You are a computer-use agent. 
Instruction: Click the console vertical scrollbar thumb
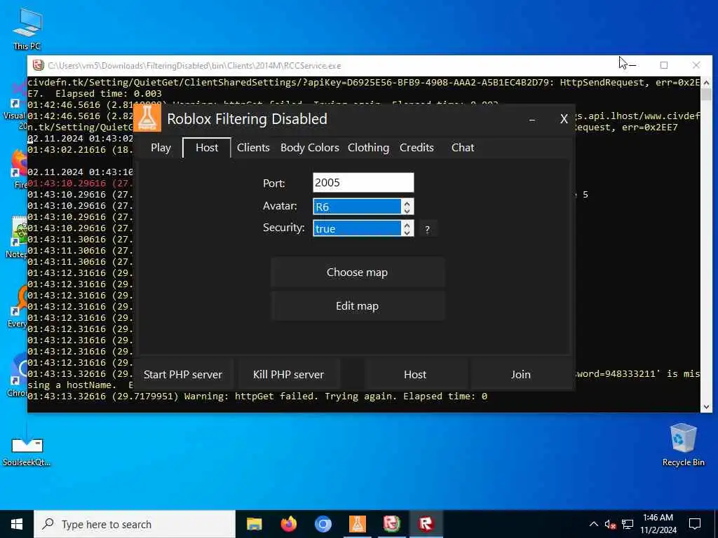pos(706,95)
